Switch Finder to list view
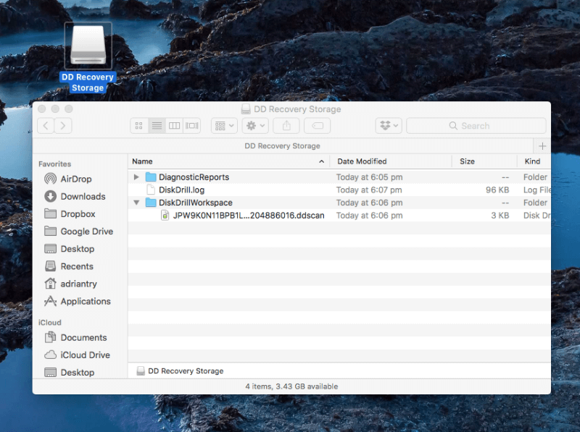 (157, 126)
